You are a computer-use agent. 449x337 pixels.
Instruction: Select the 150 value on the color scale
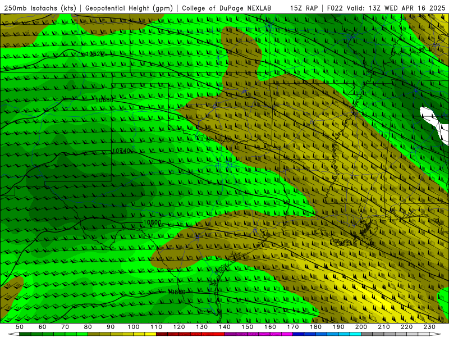point(248,327)
